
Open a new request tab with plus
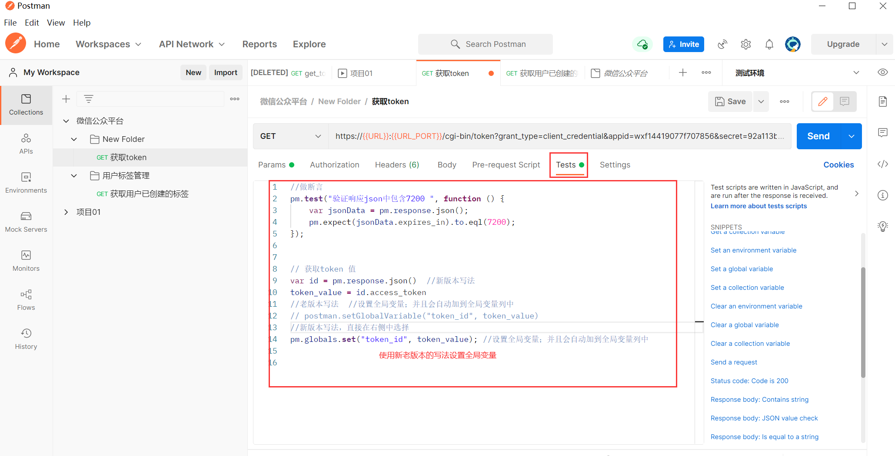click(683, 73)
